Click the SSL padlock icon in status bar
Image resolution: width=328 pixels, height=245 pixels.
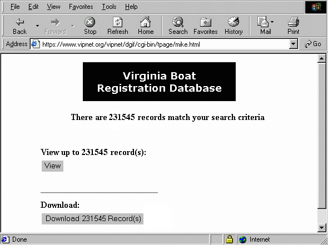(229, 239)
